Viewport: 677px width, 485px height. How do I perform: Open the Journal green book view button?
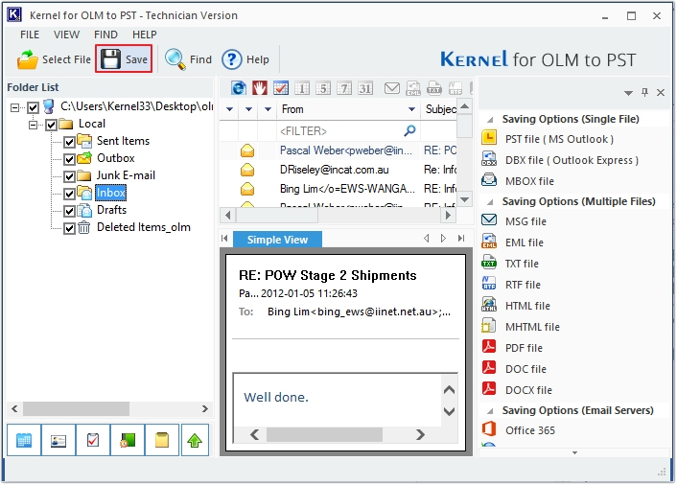tap(128, 440)
